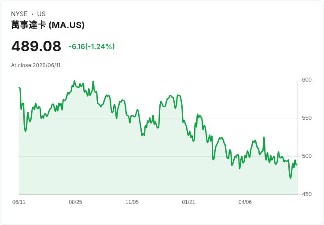324x225 pixels.
Task: Click the 550 y-axis price label
Action: coord(307,118)
